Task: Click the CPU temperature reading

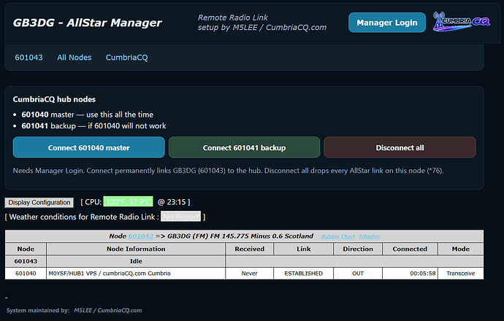Action: [x=128, y=202]
